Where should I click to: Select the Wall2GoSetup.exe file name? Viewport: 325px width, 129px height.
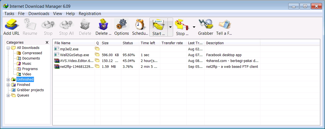(x=75, y=55)
